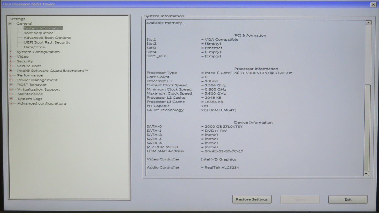
Task: Close the BIOS setup window
Action: (373, 4)
